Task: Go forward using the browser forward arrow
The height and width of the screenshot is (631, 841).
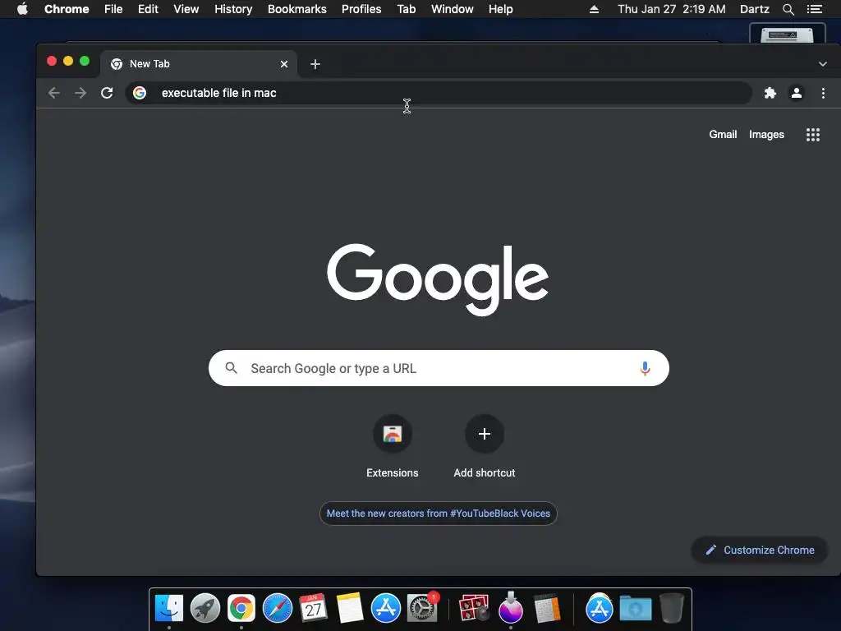Action: (80, 93)
